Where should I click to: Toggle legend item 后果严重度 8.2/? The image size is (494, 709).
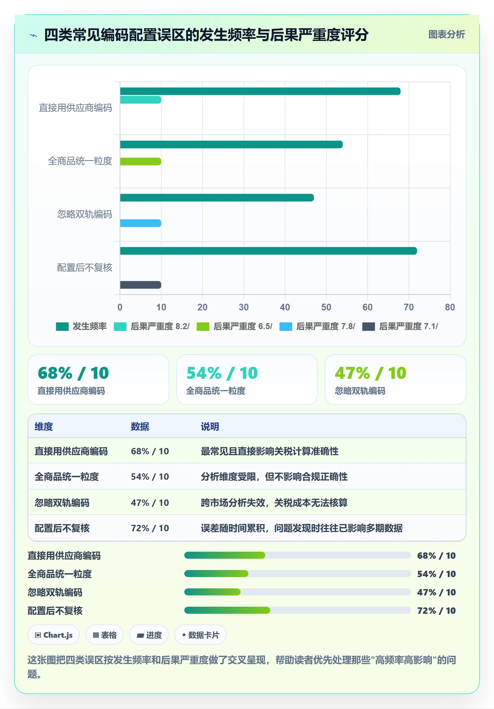[152, 327]
